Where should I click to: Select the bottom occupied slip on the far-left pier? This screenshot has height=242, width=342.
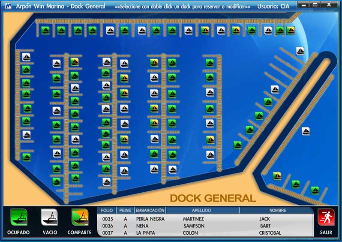point(27,157)
